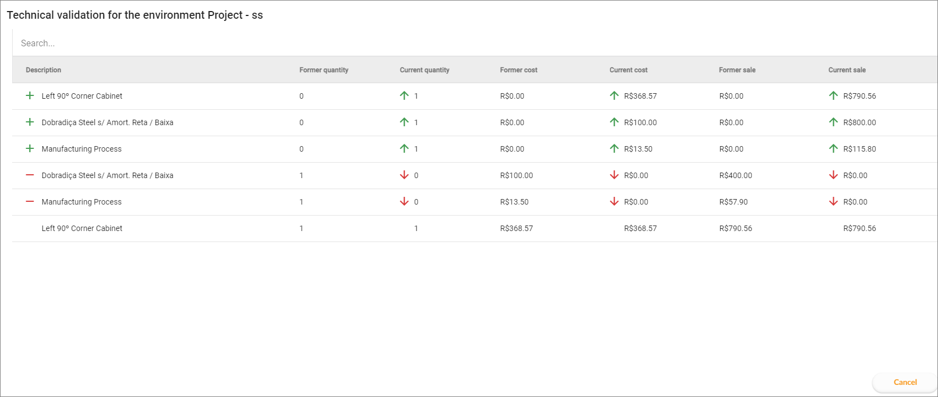938x397 pixels.
Task: Click red minus icon beside removed Manufacturing Process
Action: pos(30,201)
